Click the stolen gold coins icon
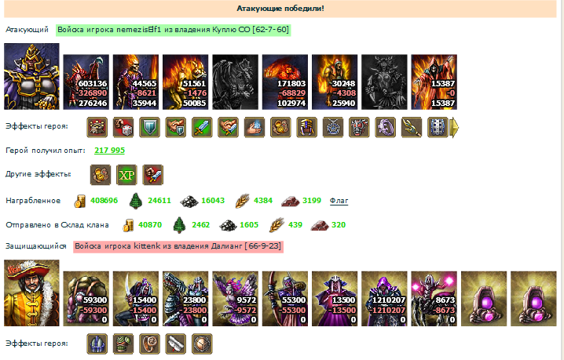Image resolution: width=564 pixels, height=360 pixels. pos(80,201)
